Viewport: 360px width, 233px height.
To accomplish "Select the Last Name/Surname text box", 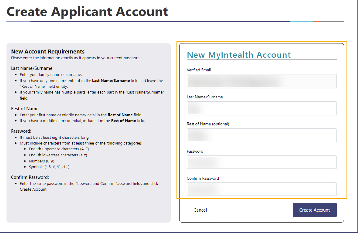I will (262, 108).
